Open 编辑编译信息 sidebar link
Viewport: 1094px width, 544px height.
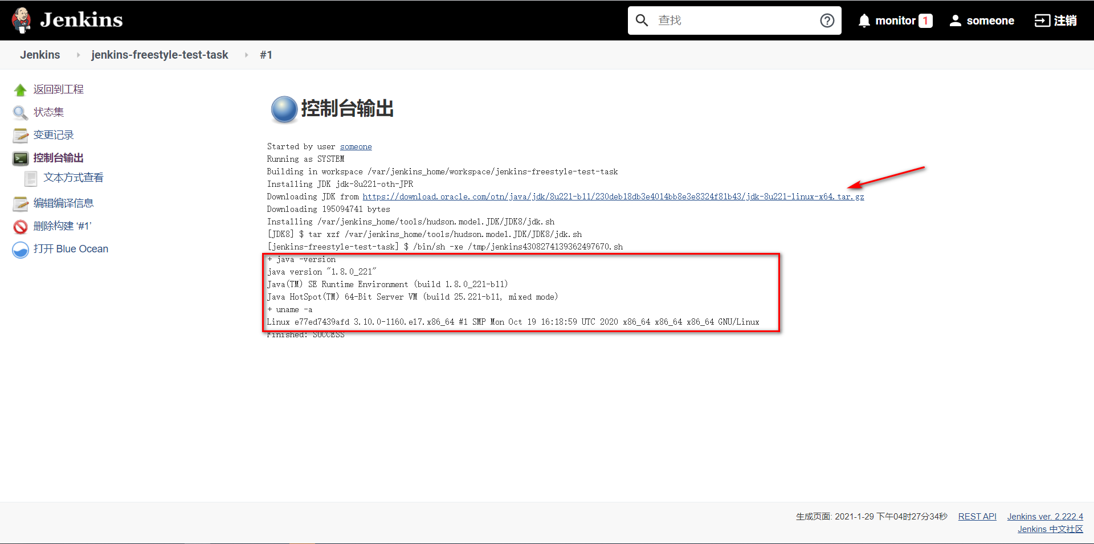[63, 203]
